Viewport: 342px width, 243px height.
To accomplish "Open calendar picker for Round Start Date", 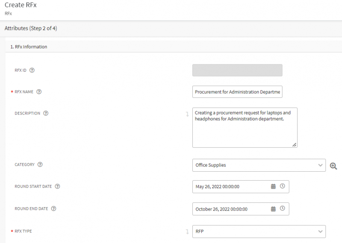I will (x=273, y=186).
